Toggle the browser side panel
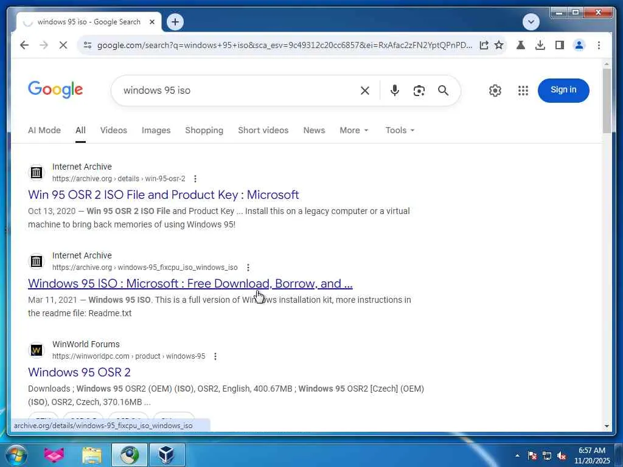623x467 pixels. click(560, 45)
